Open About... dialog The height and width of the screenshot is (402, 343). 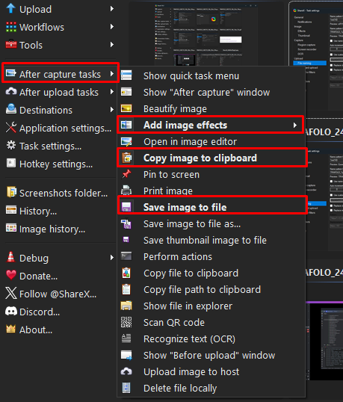60,330
